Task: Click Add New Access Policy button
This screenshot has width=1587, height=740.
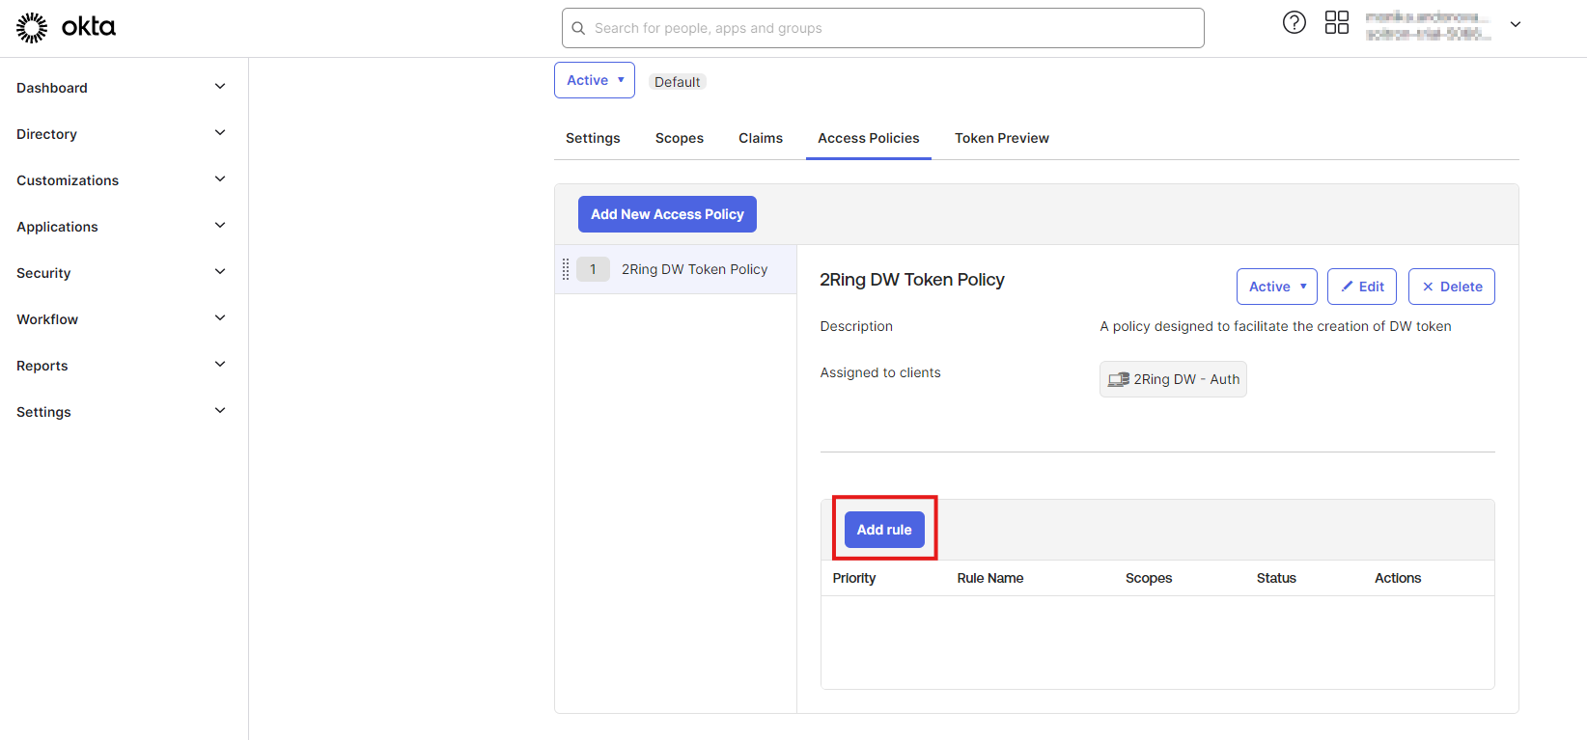Action: click(x=667, y=214)
